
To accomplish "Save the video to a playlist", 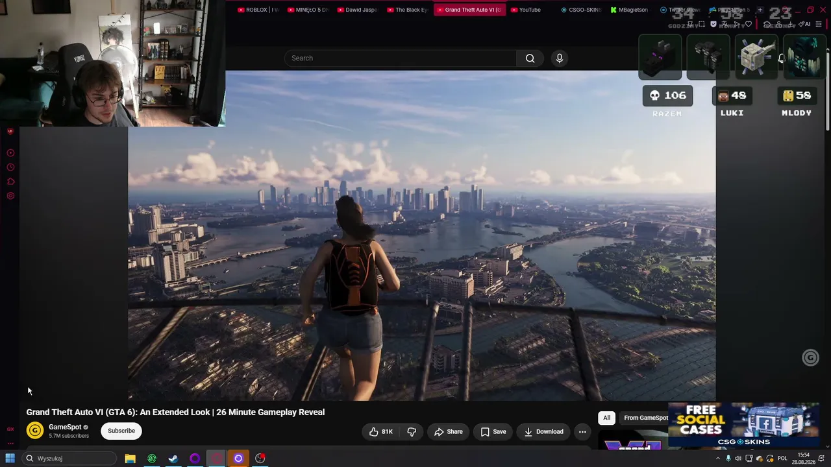I will point(493,431).
